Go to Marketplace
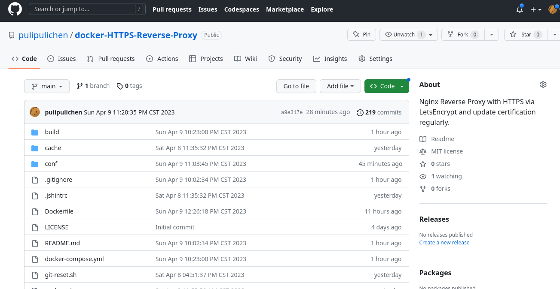 [285, 9]
